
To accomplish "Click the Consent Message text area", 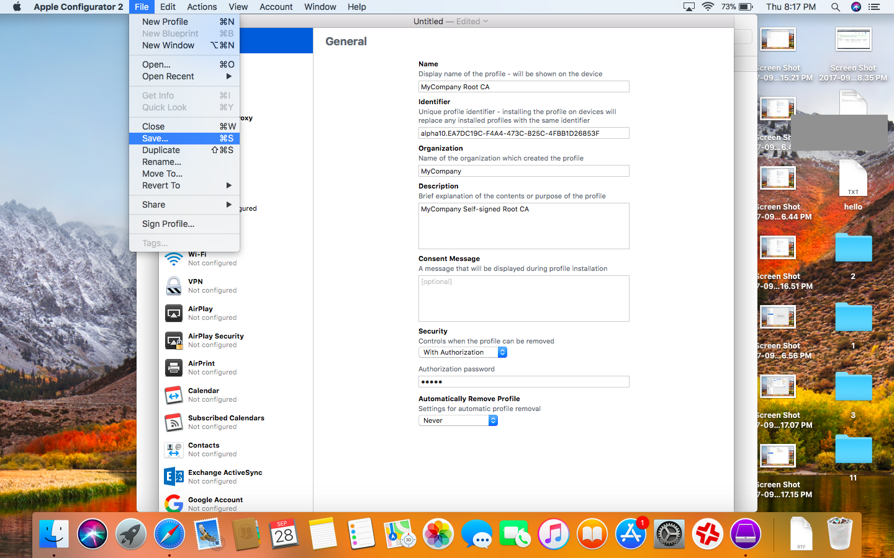I will pyautogui.click(x=524, y=298).
